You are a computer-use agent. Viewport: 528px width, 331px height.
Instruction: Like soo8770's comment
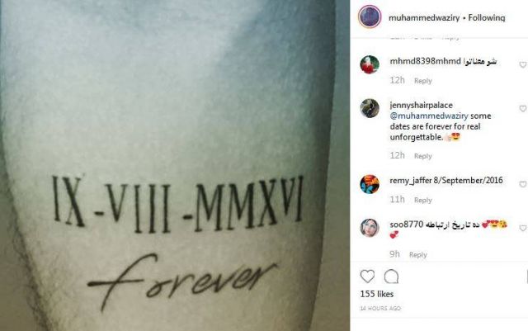click(x=523, y=228)
